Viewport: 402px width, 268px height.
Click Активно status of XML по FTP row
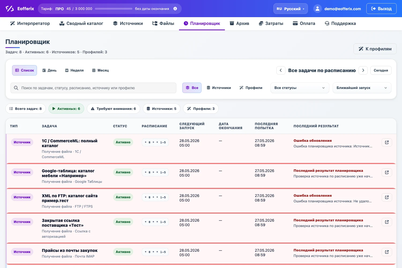coord(123,197)
